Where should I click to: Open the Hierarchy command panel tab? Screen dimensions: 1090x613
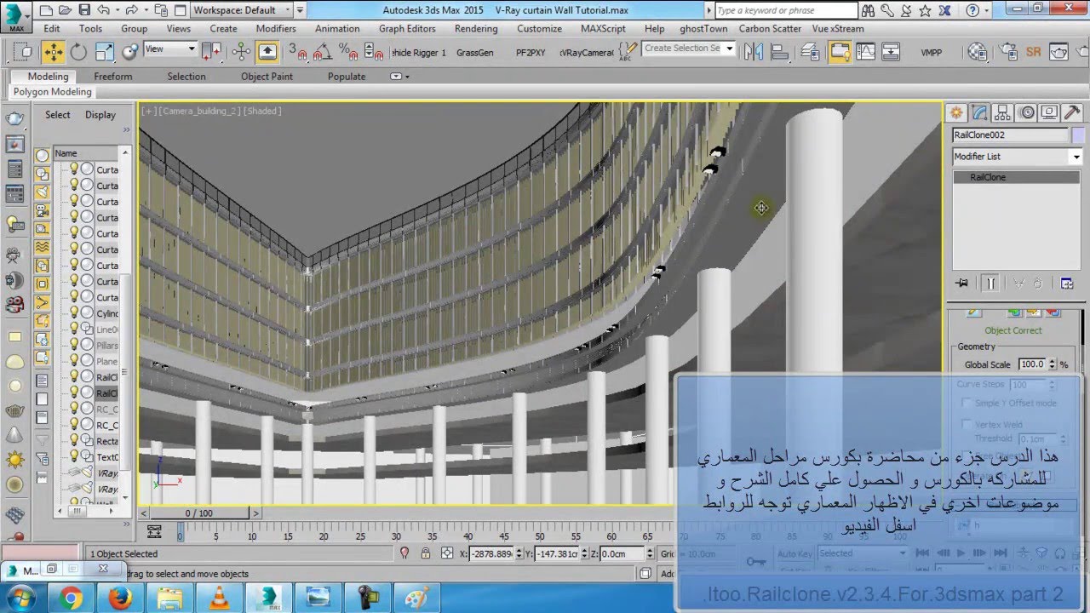tap(1003, 112)
